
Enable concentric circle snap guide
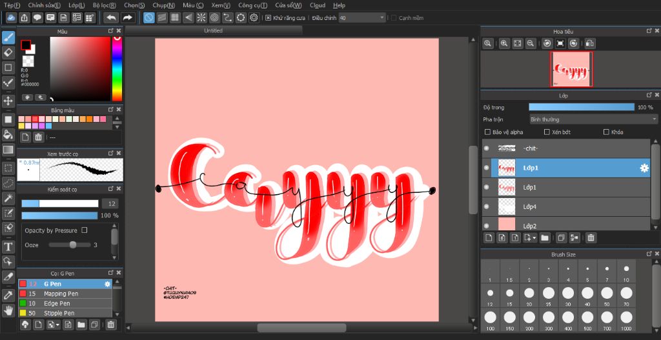[214, 17]
